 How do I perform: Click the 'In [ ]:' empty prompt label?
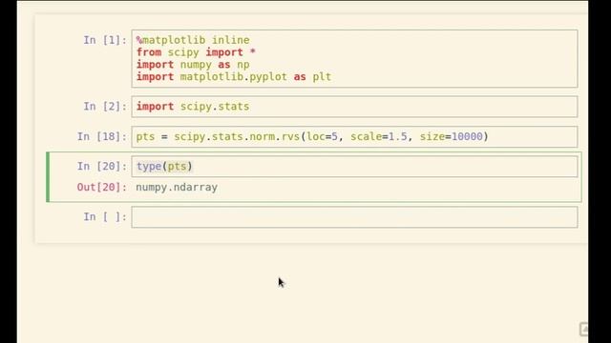coord(105,217)
